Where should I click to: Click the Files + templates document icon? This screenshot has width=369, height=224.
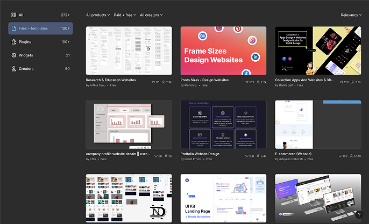click(14, 28)
